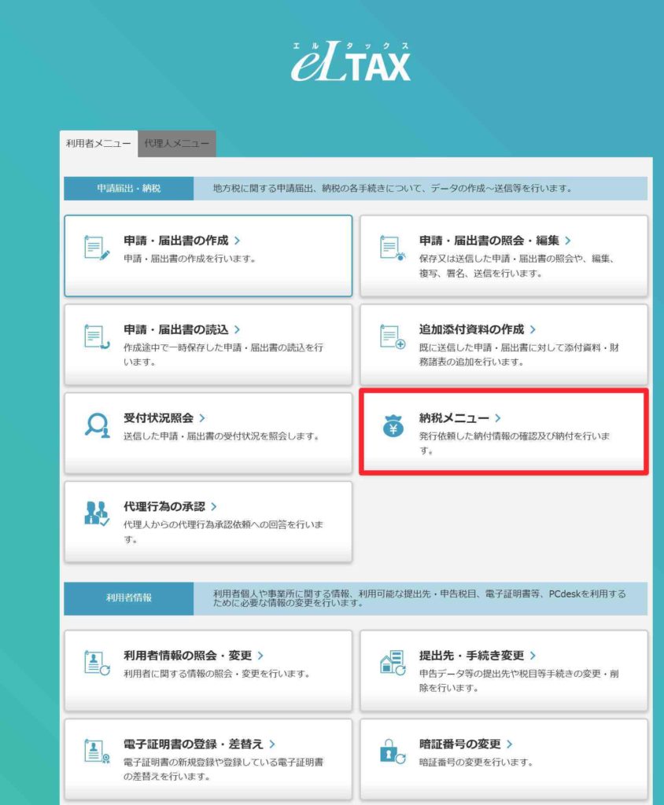
Task: Click the padlock icon for 暗証番号の変更
Action: (392, 751)
